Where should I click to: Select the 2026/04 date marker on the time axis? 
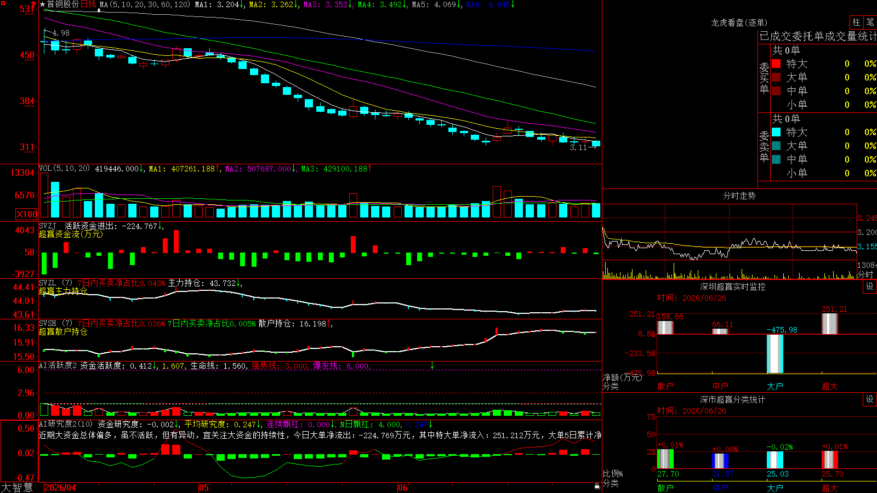60,488
